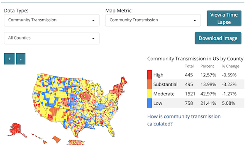This screenshot has height=150, width=249.
Task: Open the Map Metric dropdown
Action: 153,20
